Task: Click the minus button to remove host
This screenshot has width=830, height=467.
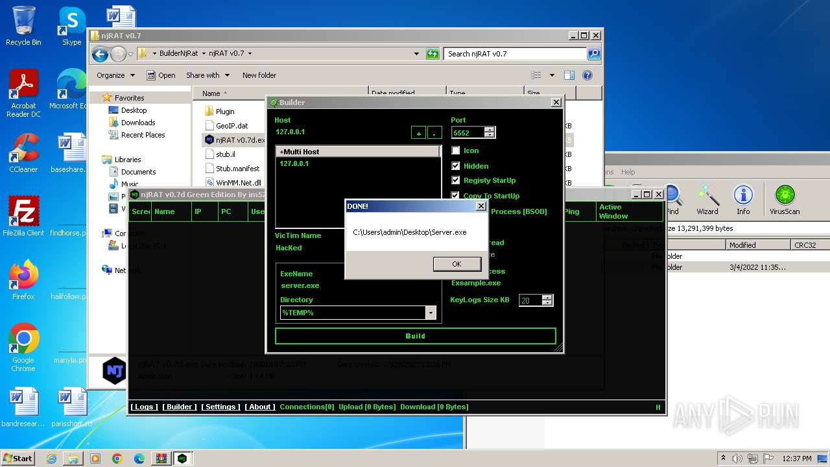Action: pyautogui.click(x=434, y=133)
